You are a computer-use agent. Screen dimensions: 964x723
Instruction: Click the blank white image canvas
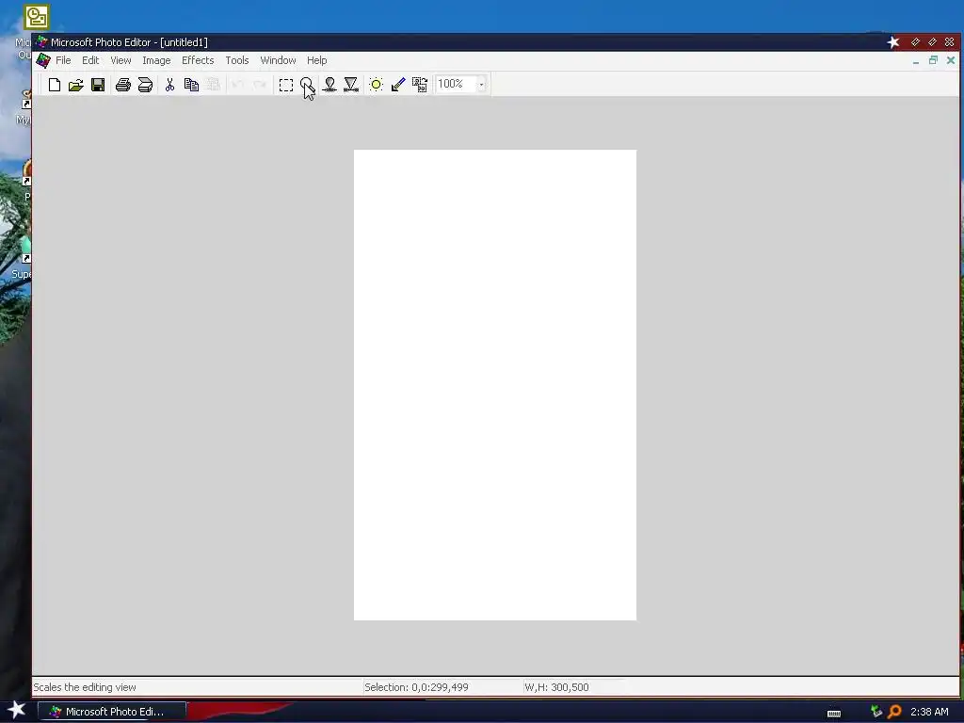pos(495,385)
